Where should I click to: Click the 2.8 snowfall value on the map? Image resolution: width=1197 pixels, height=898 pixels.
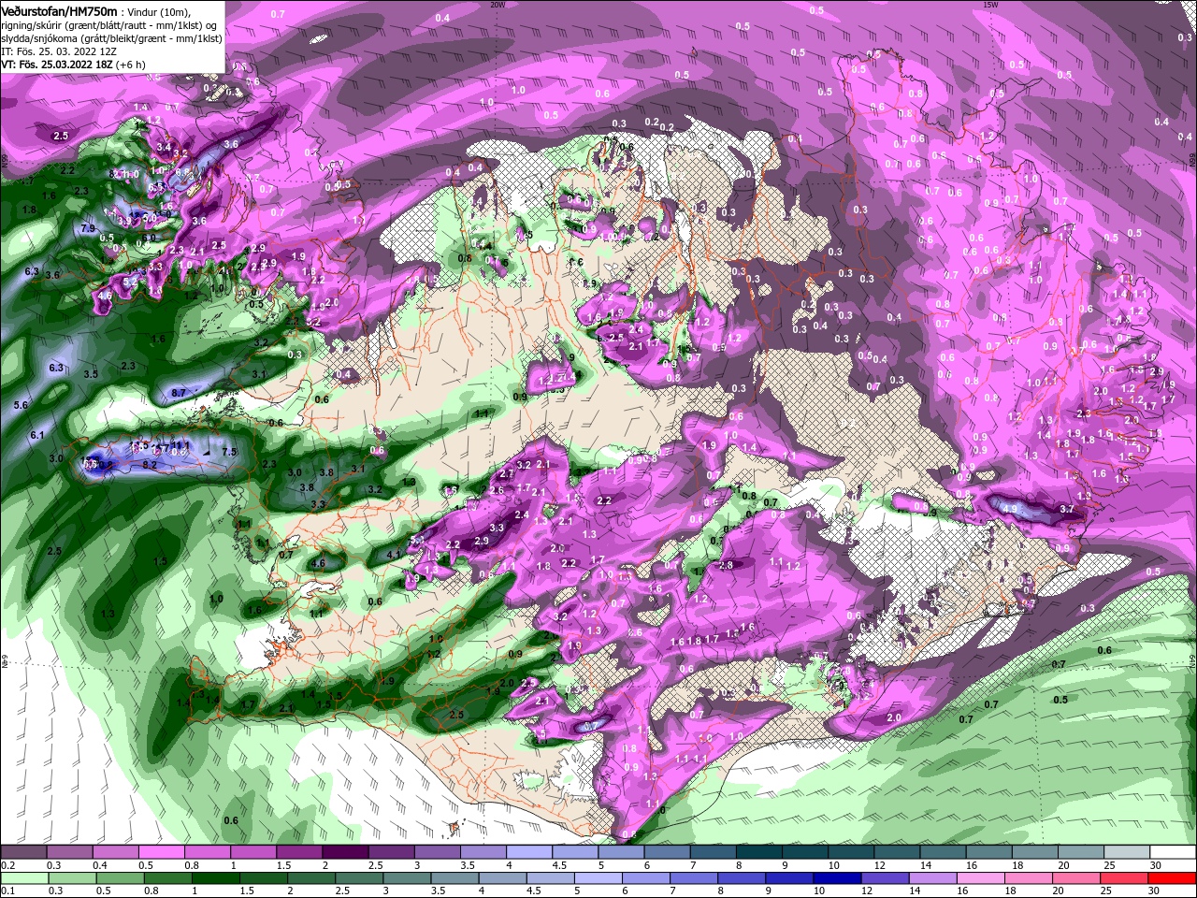726,564
